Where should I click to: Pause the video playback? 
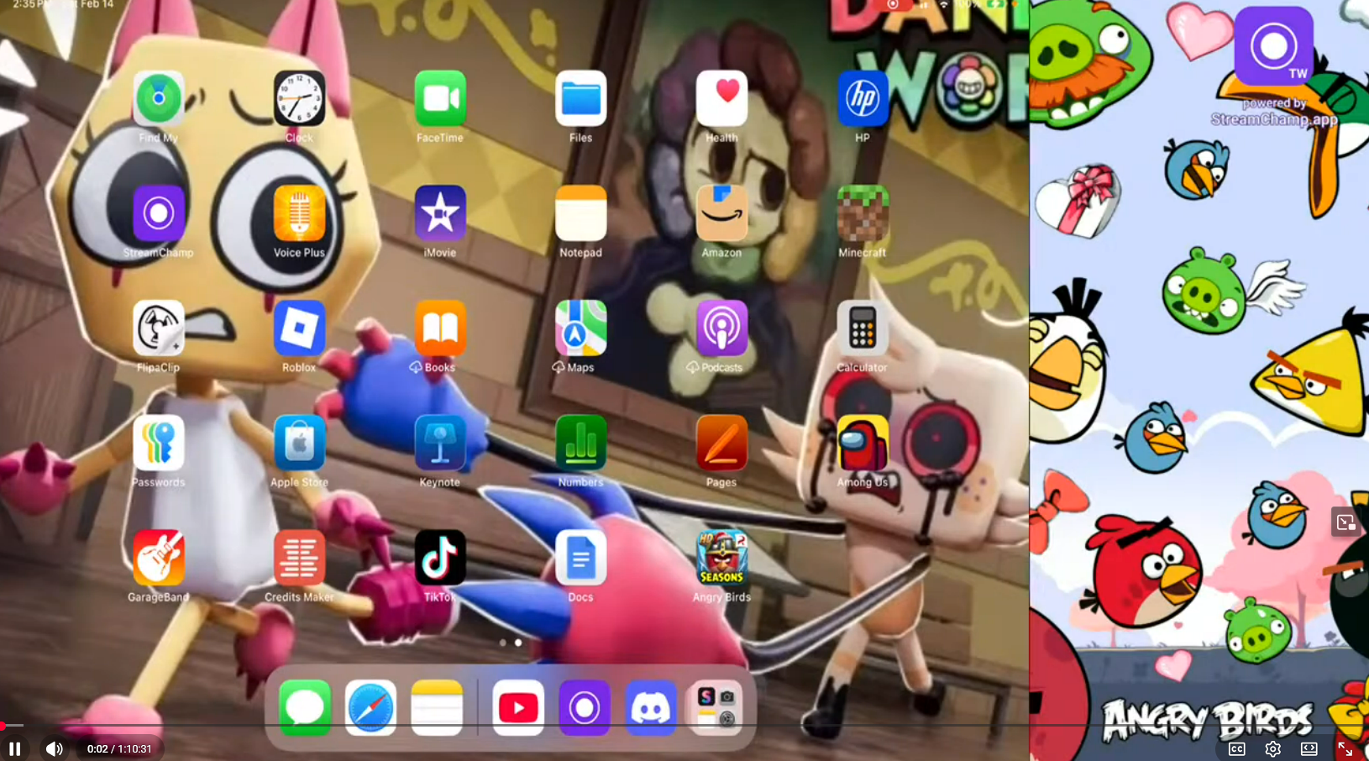(x=15, y=748)
